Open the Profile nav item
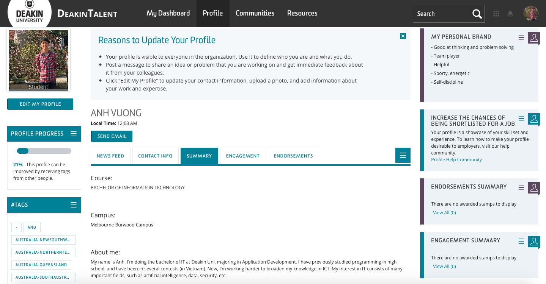 213,13
